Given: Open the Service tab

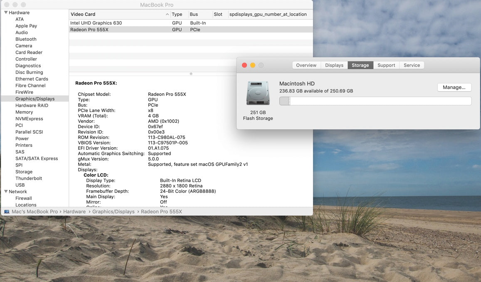Looking at the screenshot, I should tap(412, 65).
